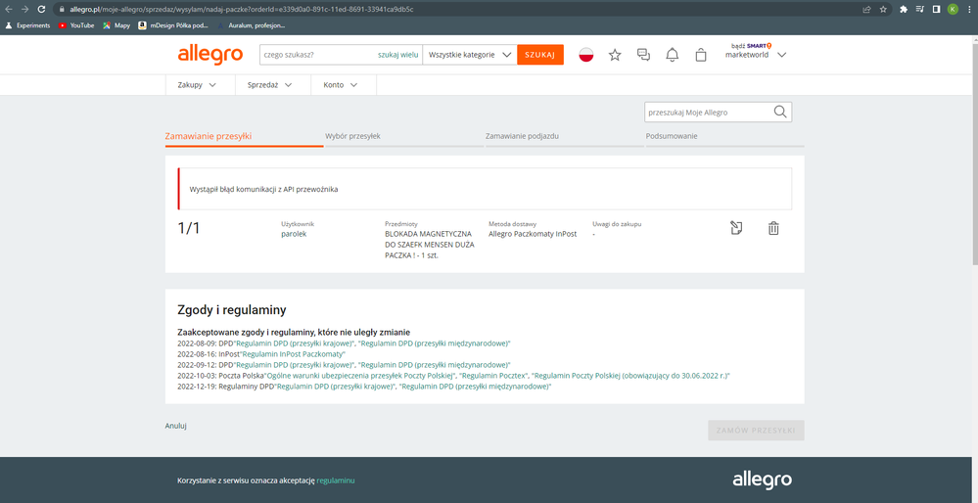Reload the page in browser

coord(41,10)
